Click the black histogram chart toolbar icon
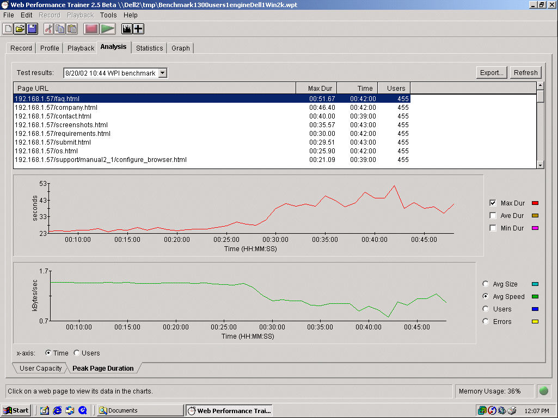The width and height of the screenshot is (558, 418). 127,29
